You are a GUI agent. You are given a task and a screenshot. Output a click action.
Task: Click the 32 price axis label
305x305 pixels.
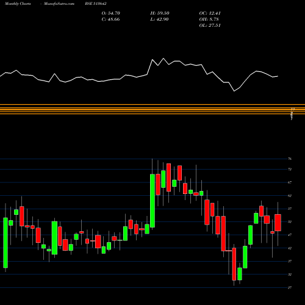tap(290, 274)
